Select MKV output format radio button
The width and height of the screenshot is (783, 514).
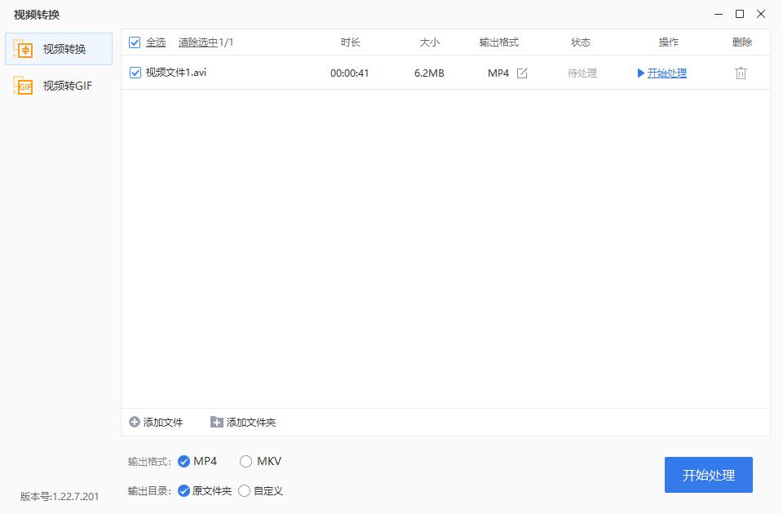click(x=246, y=462)
